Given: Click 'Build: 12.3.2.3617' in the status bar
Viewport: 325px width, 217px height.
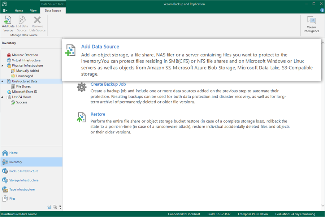Looking at the screenshot, I should click(219, 214).
